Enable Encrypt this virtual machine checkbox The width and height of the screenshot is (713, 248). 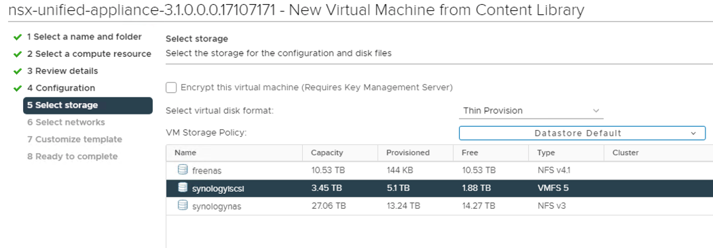click(x=171, y=87)
